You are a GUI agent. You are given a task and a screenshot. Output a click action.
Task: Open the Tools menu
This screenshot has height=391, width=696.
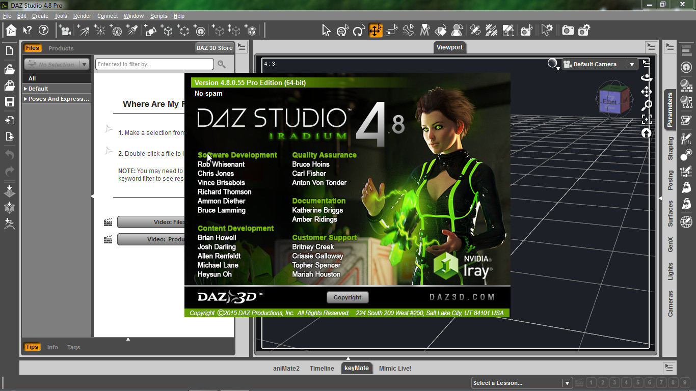click(61, 16)
